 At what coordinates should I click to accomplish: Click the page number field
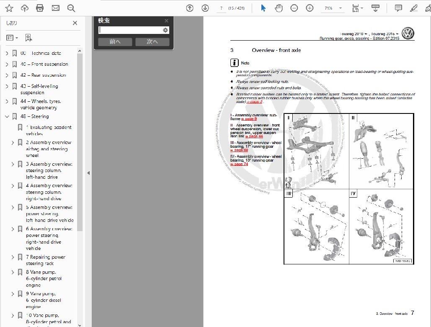(x=221, y=8)
